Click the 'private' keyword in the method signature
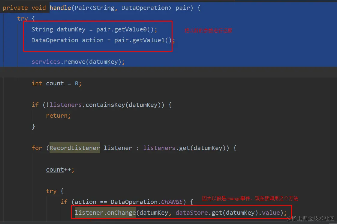This screenshot has width=337, height=224. 15,8
